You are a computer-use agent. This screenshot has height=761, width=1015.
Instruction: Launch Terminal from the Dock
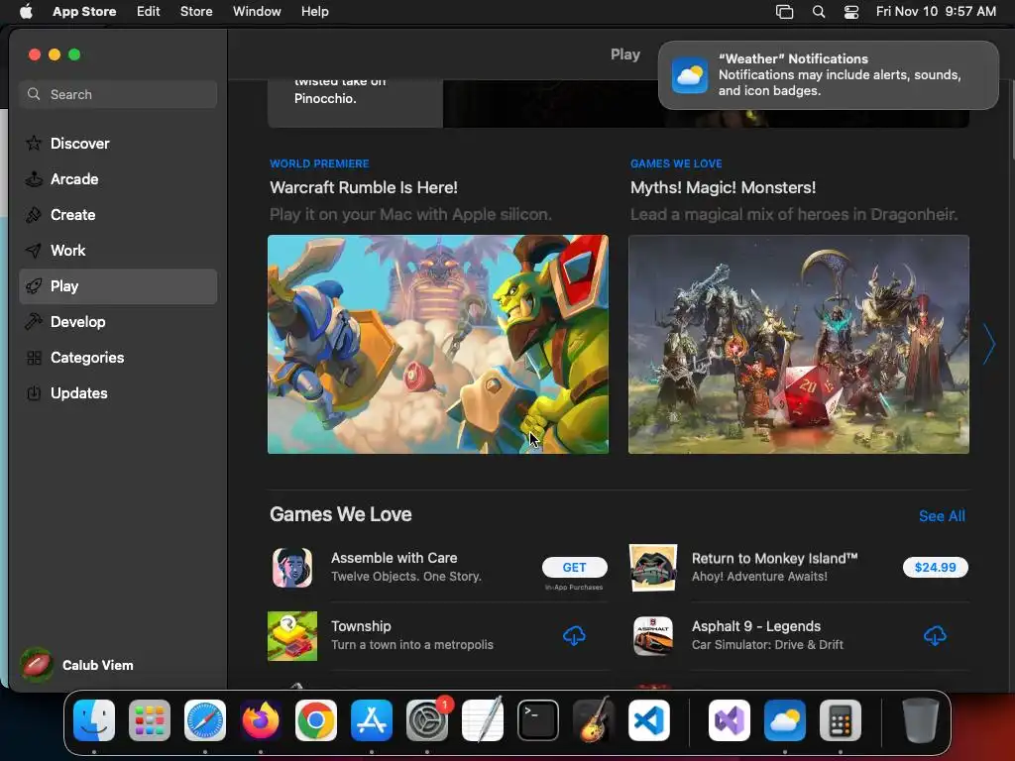pyautogui.click(x=538, y=720)
